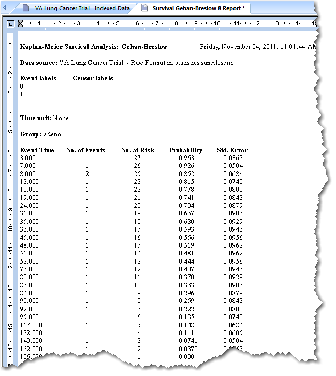Click the vertical ruler at mark 10

point(10,228)
